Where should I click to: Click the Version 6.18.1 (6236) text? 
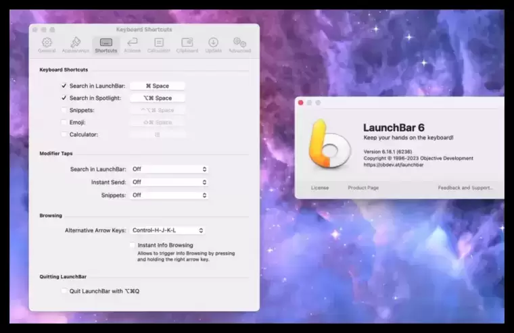388,151
